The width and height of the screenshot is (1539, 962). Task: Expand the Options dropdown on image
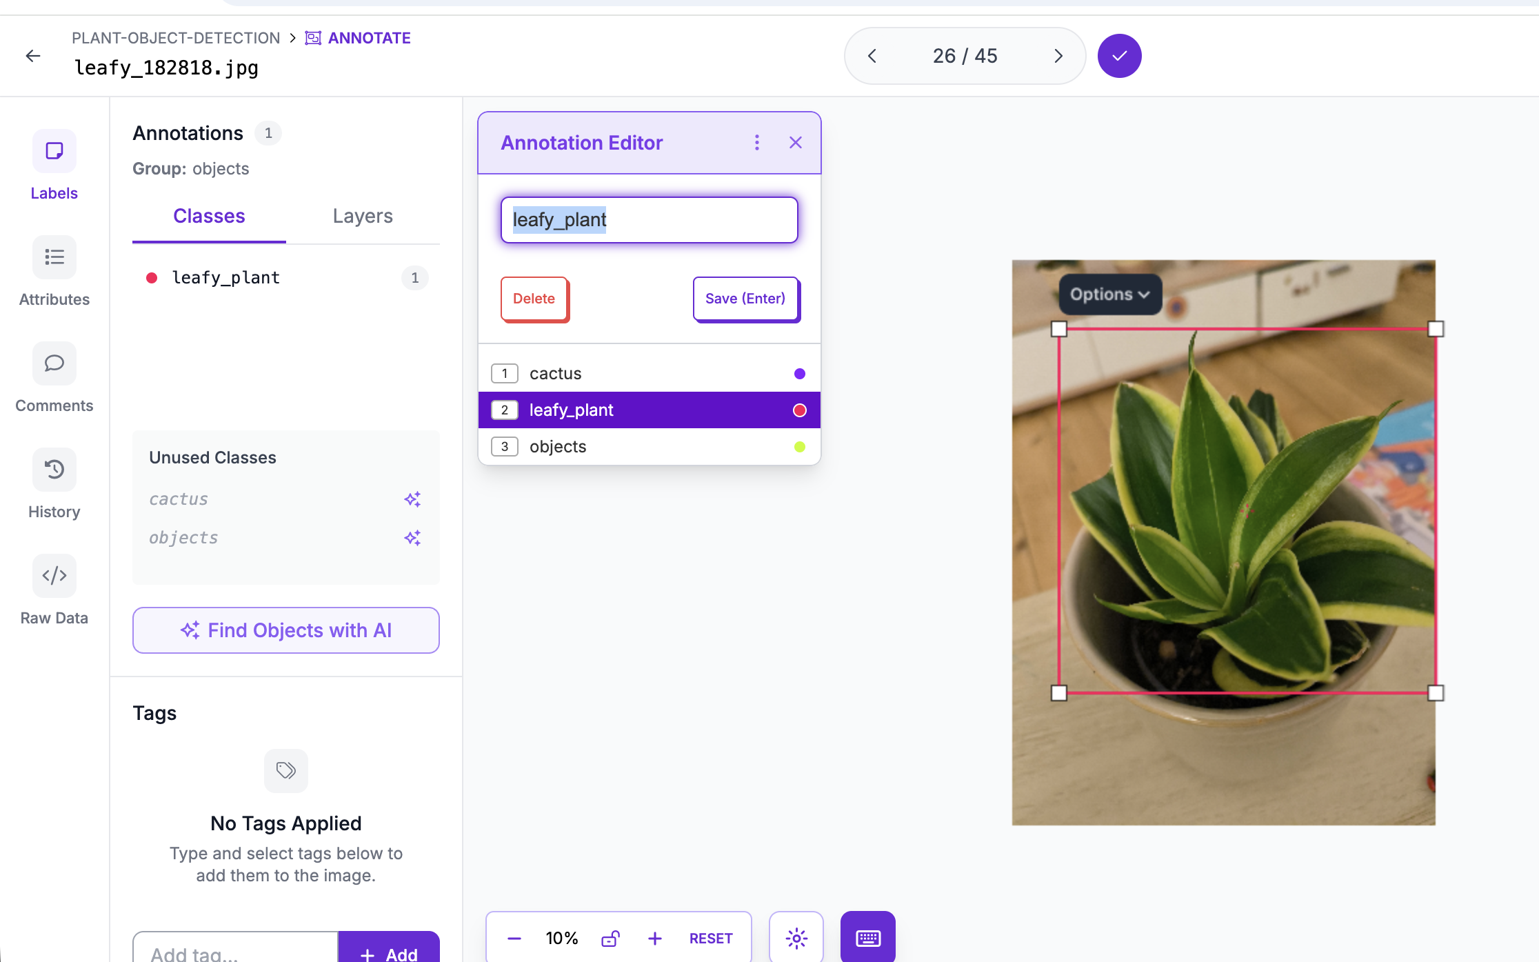pyautogui.click(x=1109, y=294)
